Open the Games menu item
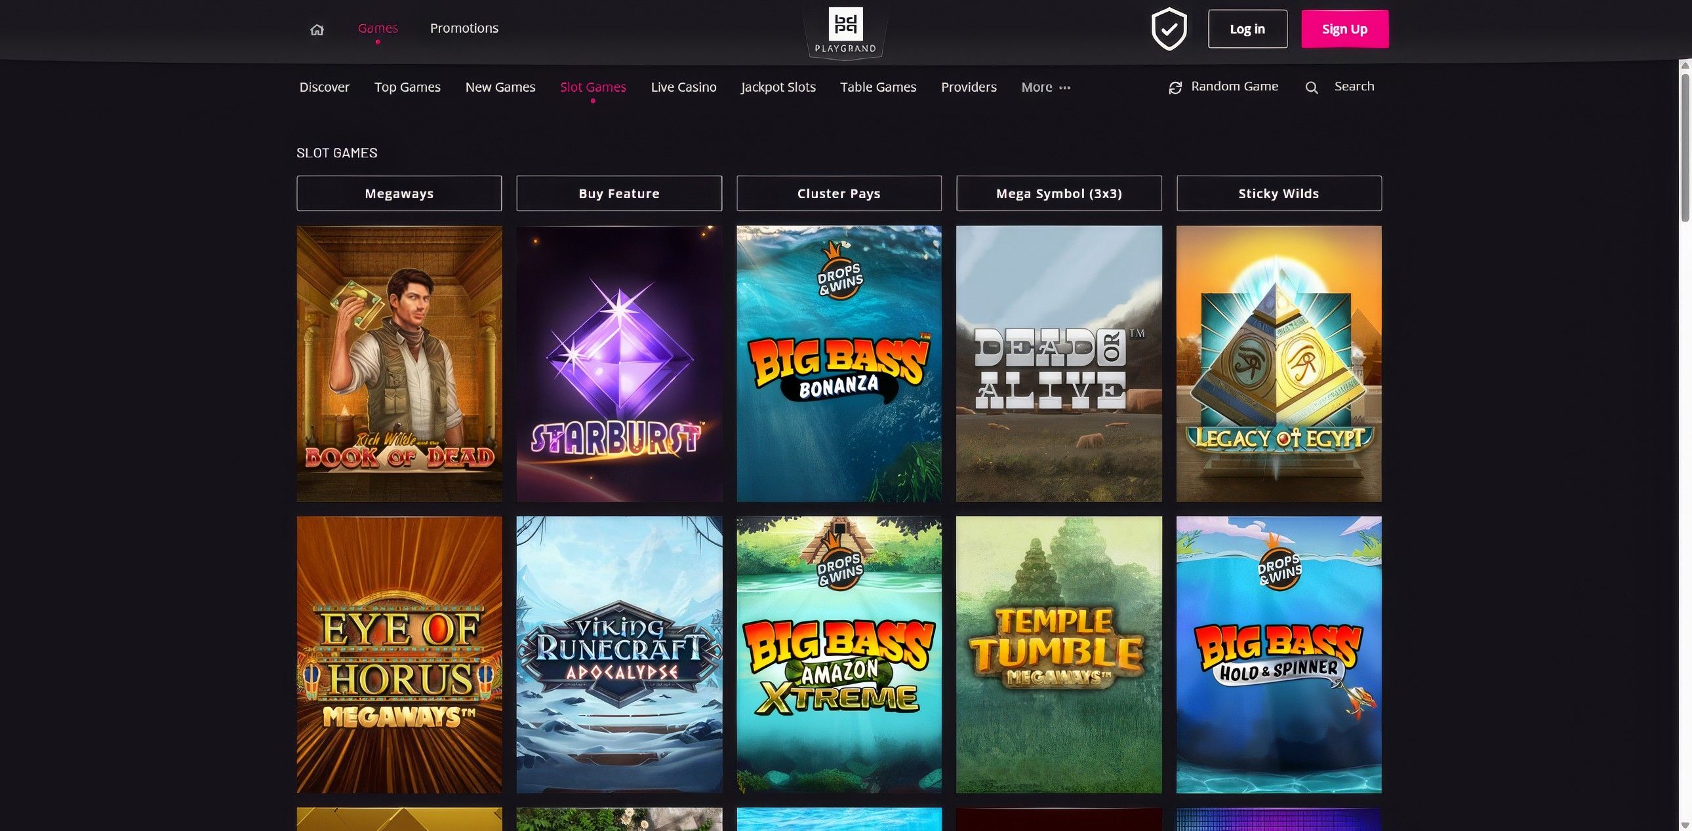The image size is (1692, 831). pos(378,28)
